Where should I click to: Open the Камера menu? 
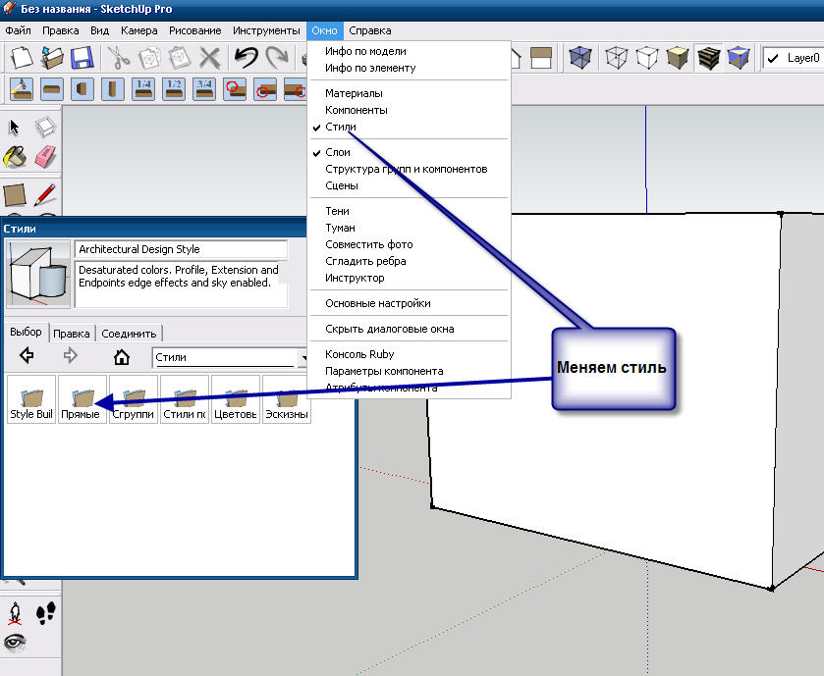tap(138, 30)
